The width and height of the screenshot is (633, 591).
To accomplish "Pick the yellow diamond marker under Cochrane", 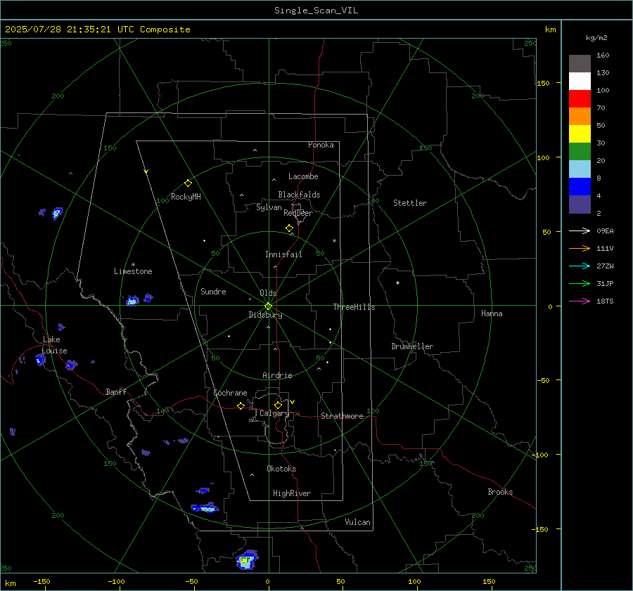I will (241, 405).
